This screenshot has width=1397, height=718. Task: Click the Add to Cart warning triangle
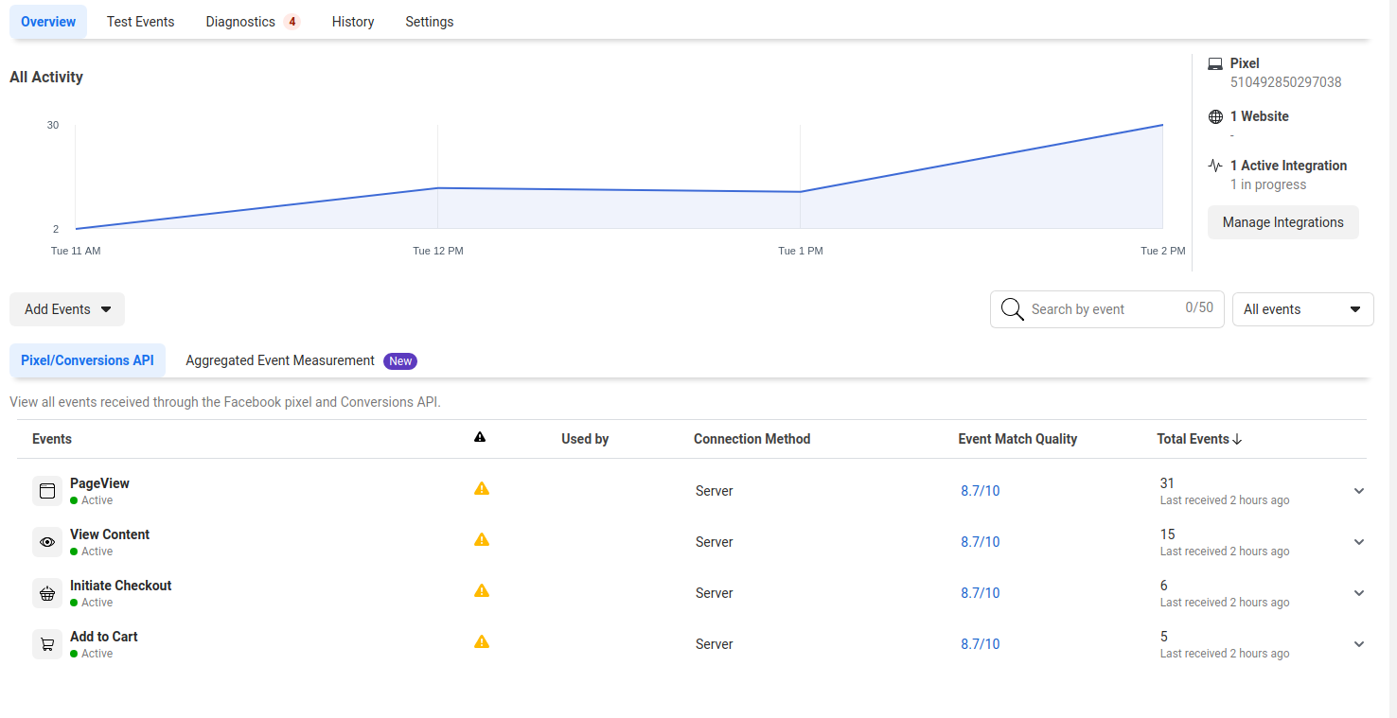[x=482, y=642]
